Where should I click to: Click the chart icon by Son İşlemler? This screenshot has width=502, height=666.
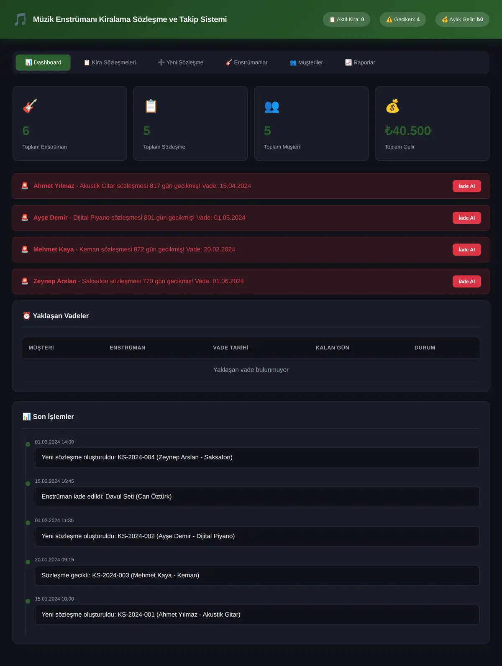click(26, 417)
